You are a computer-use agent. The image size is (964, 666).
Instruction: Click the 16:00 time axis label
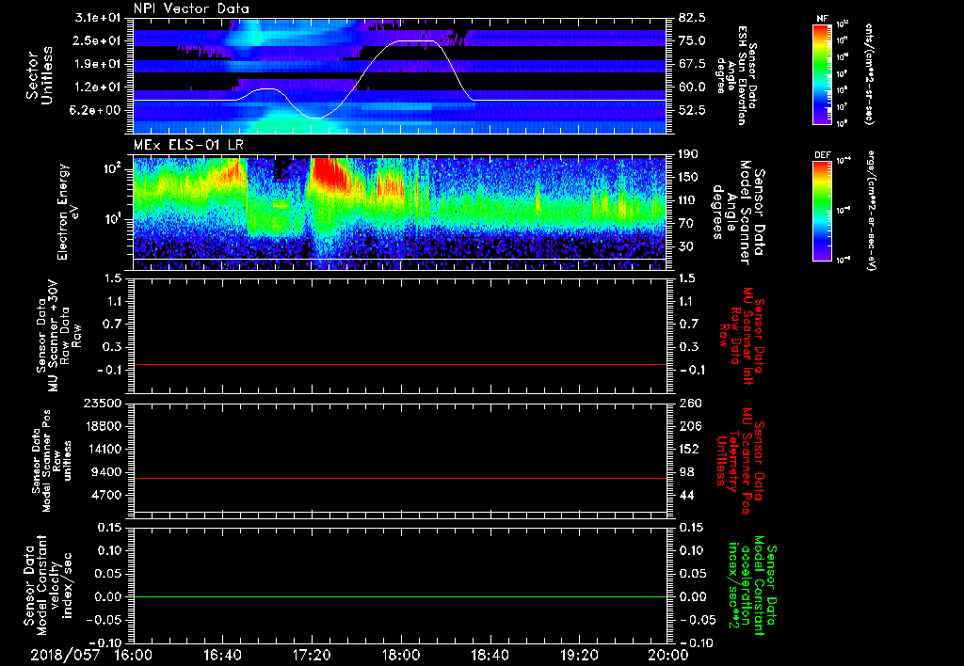[x=133, y=655]
